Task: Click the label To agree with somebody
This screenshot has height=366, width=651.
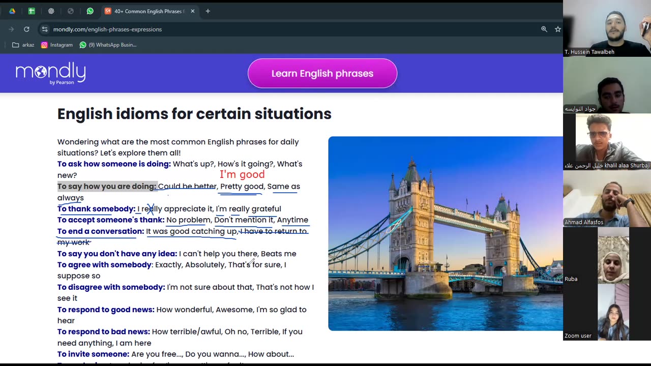Action: coord(104,264)
